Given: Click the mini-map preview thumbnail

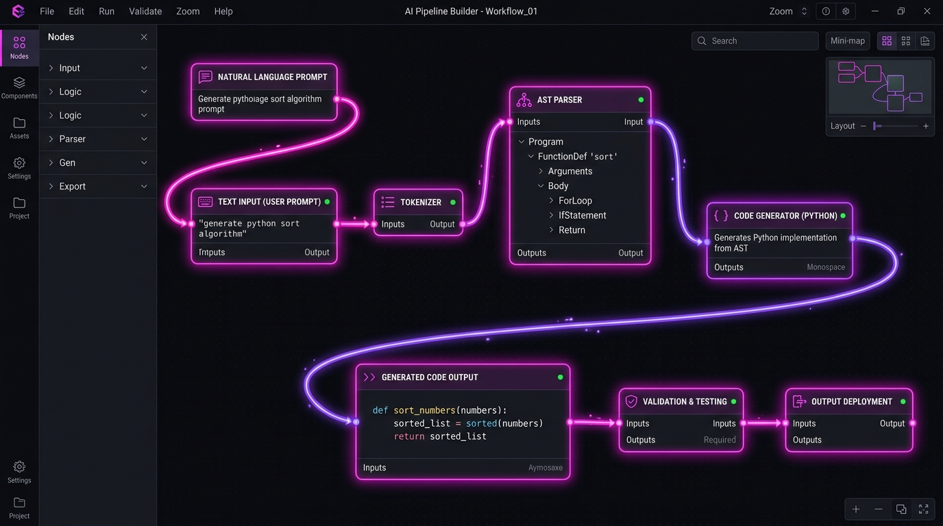Looking at the screenshot, I should (x=880, y=87).
